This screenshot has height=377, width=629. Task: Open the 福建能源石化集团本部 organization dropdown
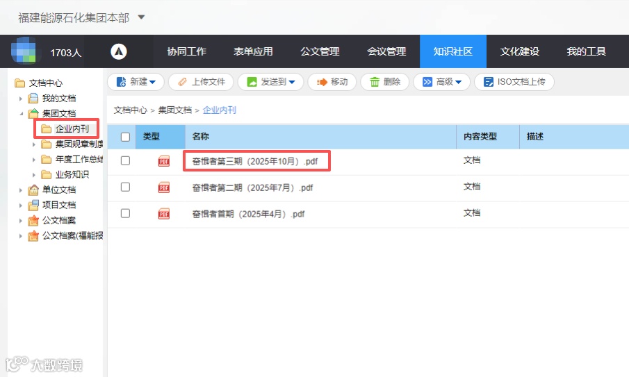pos(141,17)
